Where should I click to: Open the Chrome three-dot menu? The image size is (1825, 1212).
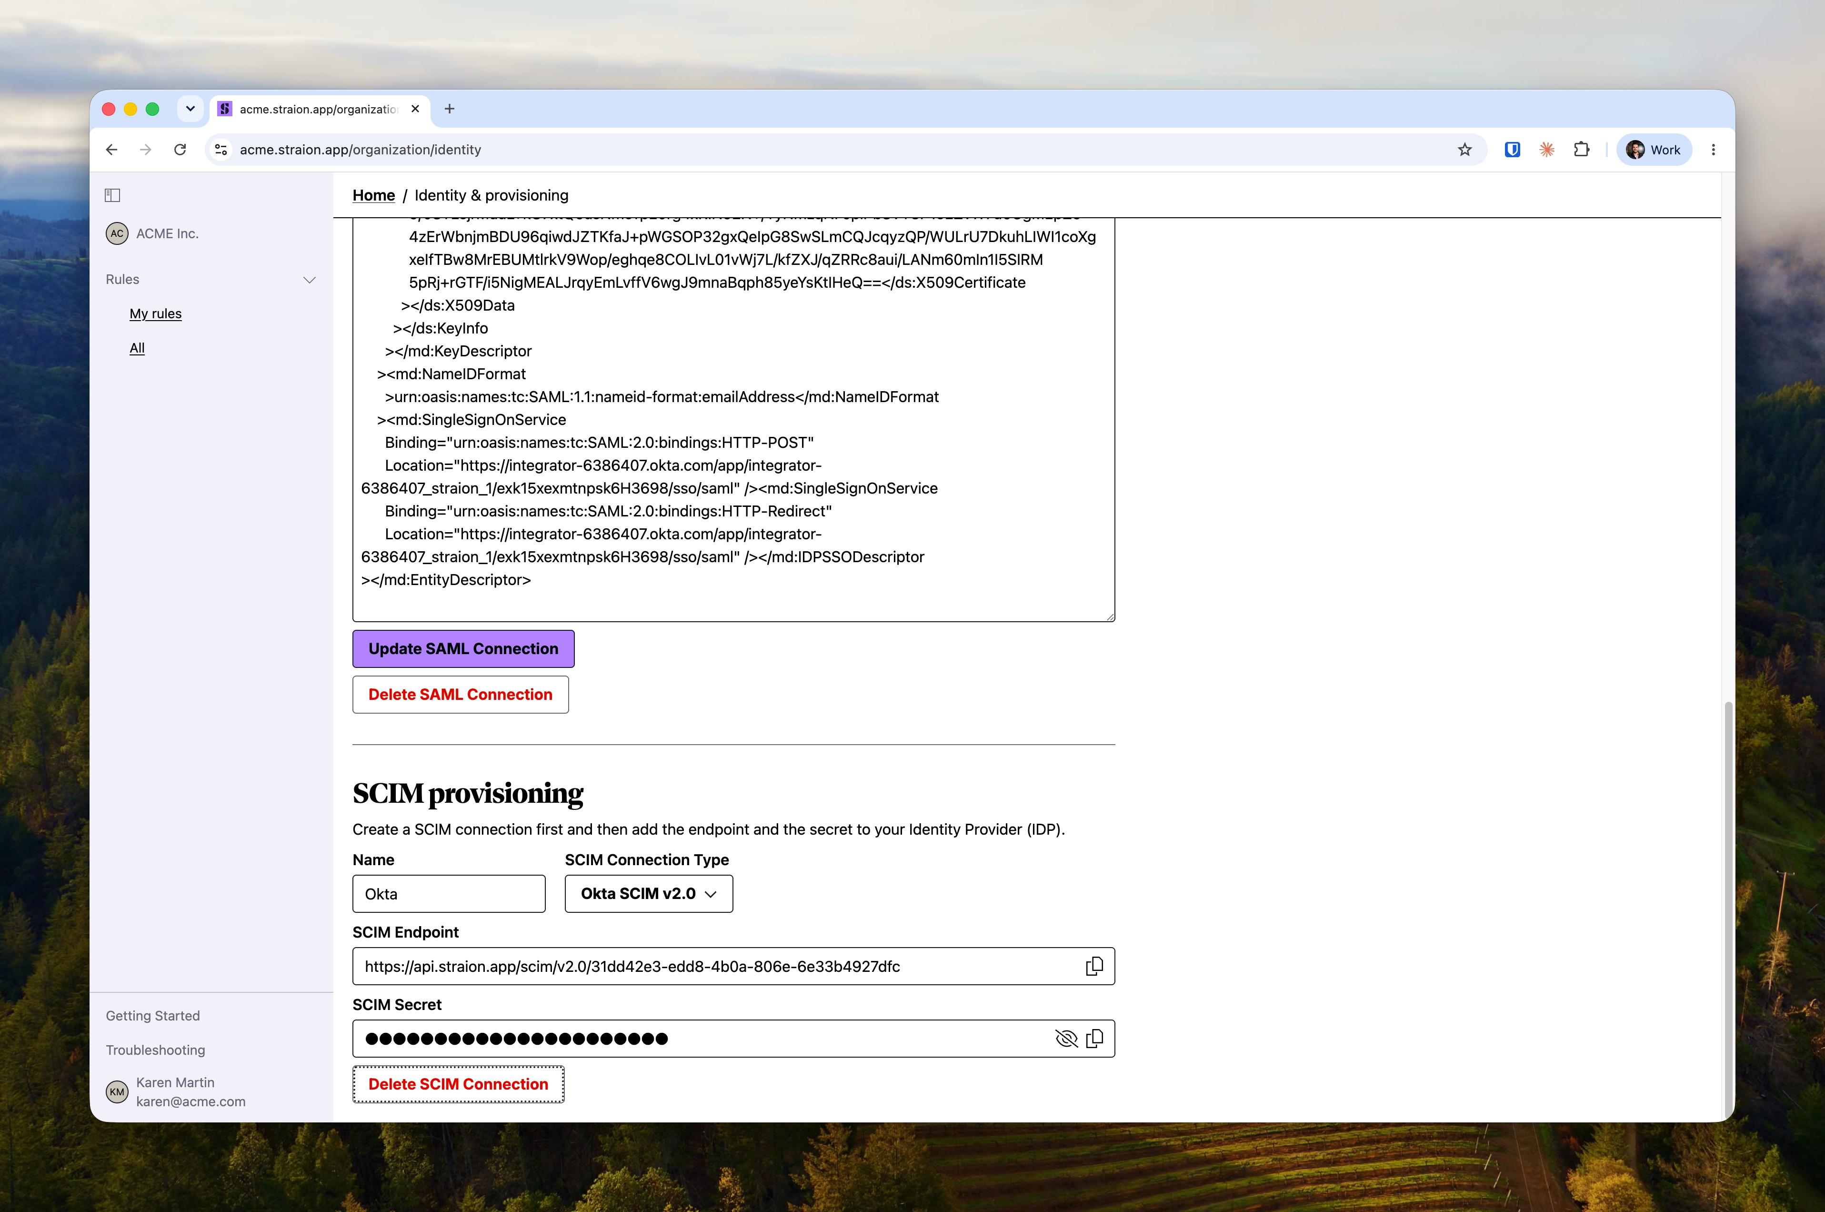click(1713, 150)
